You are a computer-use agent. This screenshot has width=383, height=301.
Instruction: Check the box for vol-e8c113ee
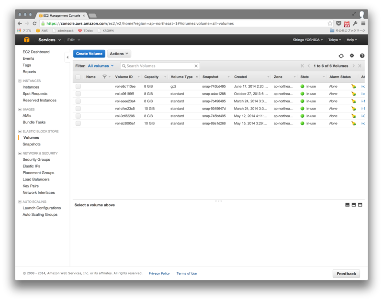pyautogui.click(x=78, y=87)
